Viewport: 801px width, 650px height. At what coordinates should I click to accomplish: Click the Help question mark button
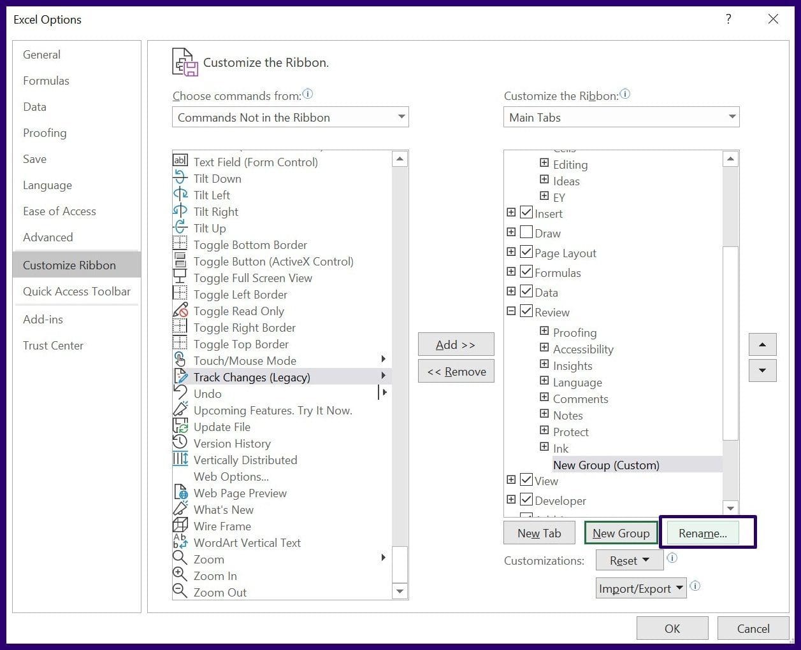[728, 19]
